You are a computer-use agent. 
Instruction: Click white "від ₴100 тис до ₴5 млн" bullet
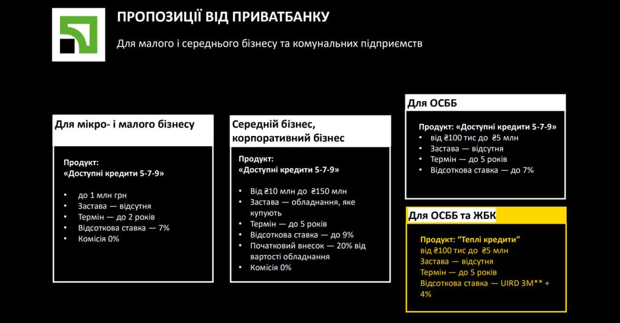(x=474, y=138)
